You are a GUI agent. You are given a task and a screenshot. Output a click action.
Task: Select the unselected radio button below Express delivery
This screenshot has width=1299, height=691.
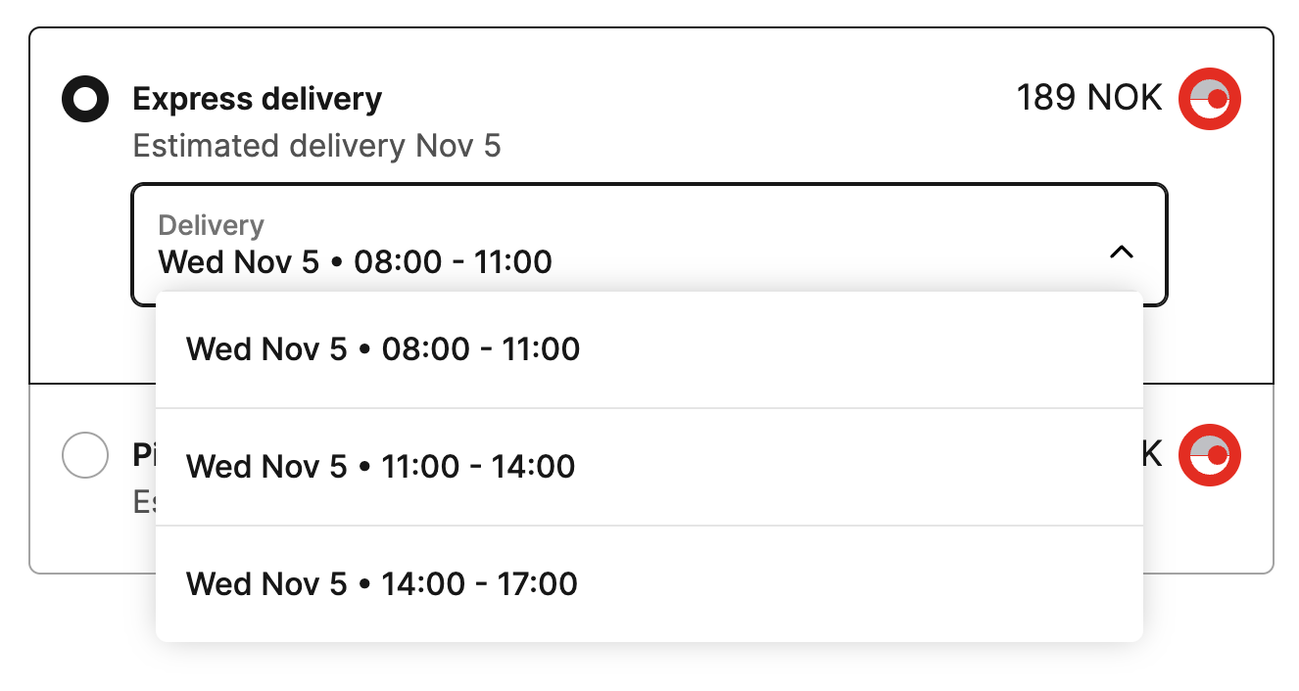pos(85,455)
